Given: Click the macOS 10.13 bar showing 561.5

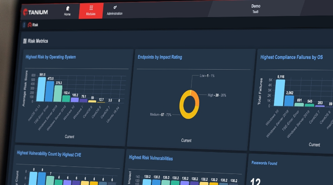Looking at the screenshot, I should [x=41, y=89].
